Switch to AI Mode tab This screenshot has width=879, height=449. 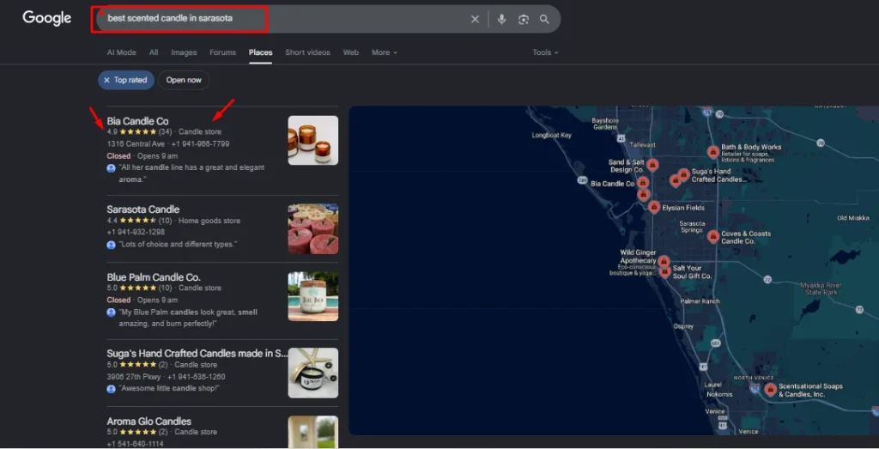122,52
